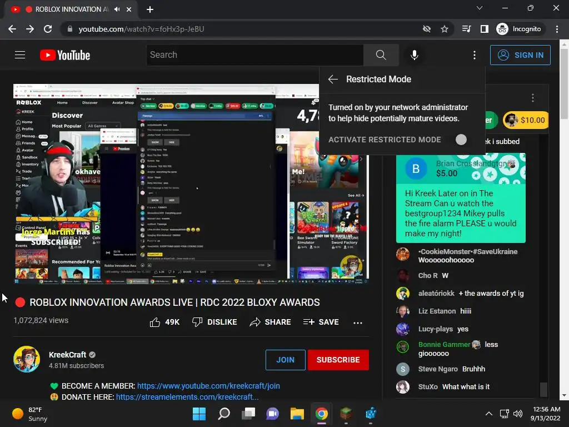
Task: Navigate back in the browser
Action: coord(12,29)
